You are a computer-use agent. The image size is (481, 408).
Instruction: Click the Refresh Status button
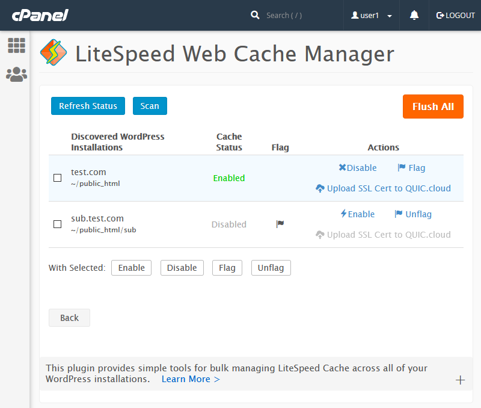tap(88, 105)
